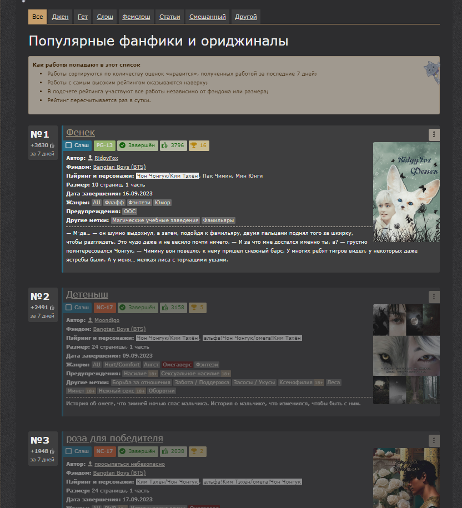Click the trophy badge showing 2
Screen dimensions: 462x508
point(197,451)
